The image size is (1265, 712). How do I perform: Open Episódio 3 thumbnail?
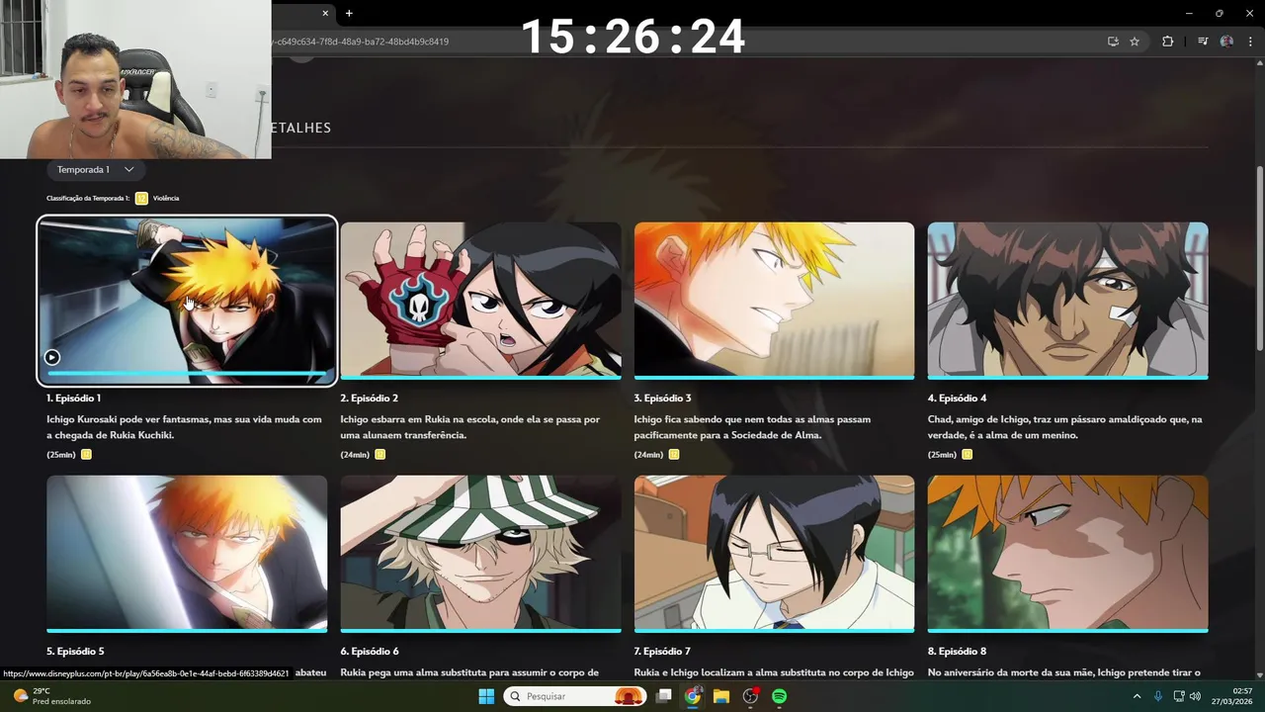click(x=774, y=300)
